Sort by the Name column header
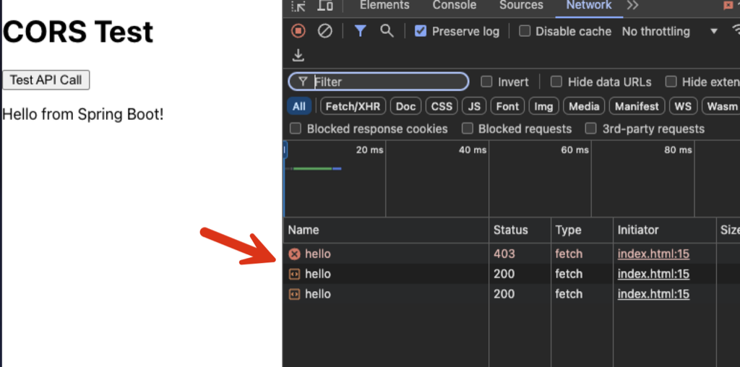This screenshot has width=740, height=367. coord(386,230)
